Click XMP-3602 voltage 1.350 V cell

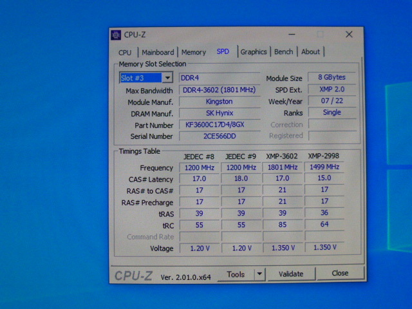click(283, 248)
